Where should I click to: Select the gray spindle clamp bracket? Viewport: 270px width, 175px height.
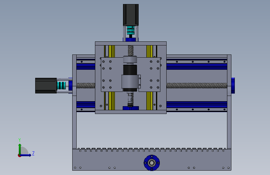(131, 82)
